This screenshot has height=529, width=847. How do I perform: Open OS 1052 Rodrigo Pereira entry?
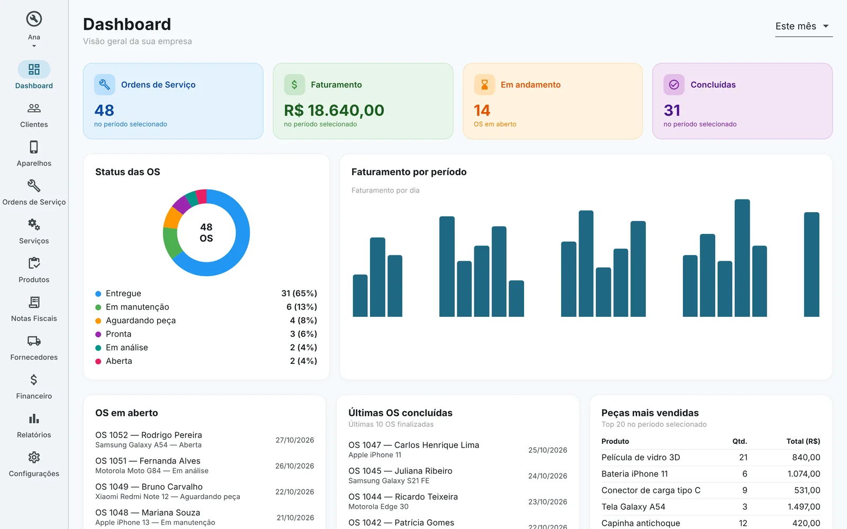tap(204, 440)
